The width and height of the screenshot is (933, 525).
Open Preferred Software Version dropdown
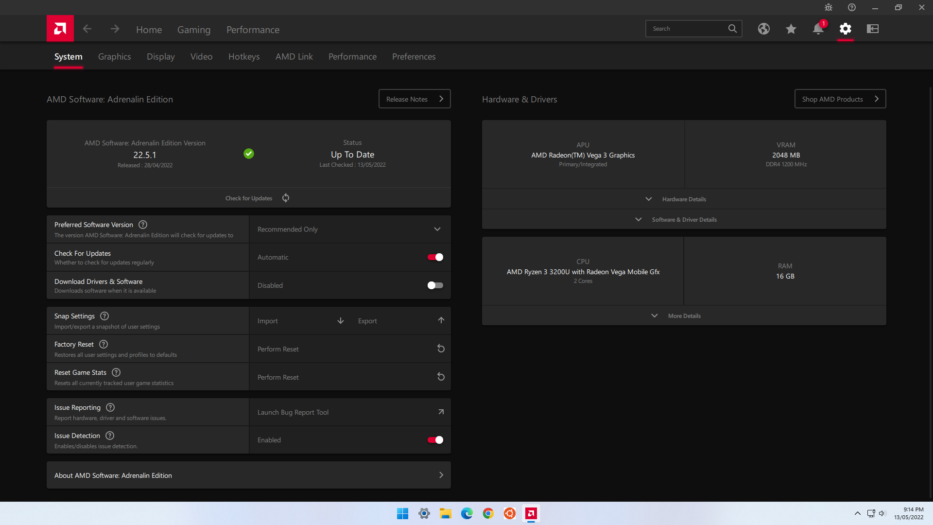coord(350,229)
